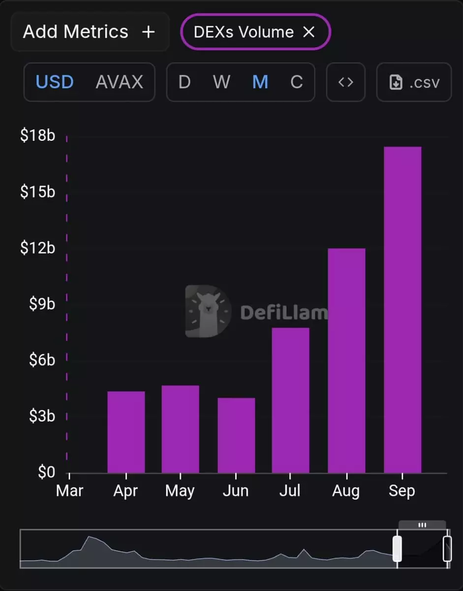Click the DefiLlama llama logo watermark
Viewport: 463px width, 591px height.
[208, 311]
